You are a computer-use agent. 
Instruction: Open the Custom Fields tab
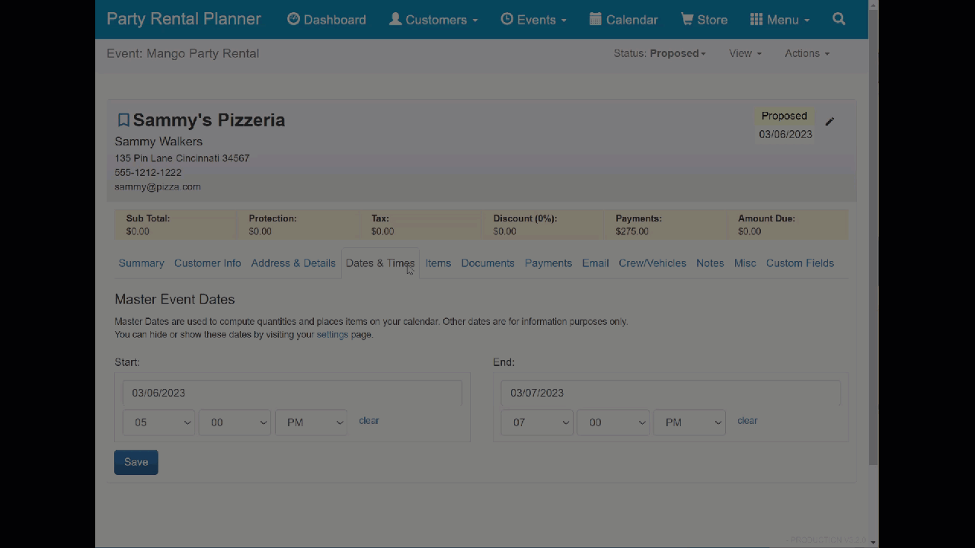pyautogui.click(x=800, y=263)
